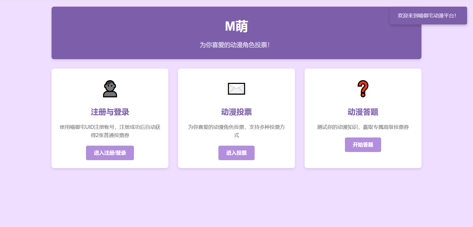
Task: Select the 动漫投票 card heading
Action: 236,112
